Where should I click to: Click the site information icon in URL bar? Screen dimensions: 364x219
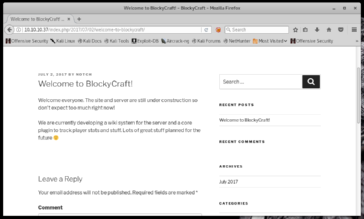19,30
